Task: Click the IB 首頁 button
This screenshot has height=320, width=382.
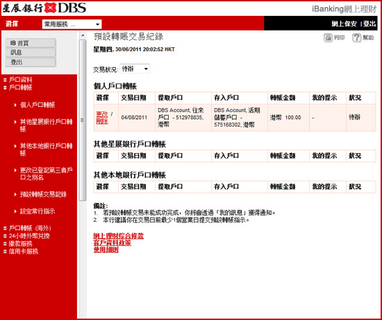Action: click(x=31, y=43)
